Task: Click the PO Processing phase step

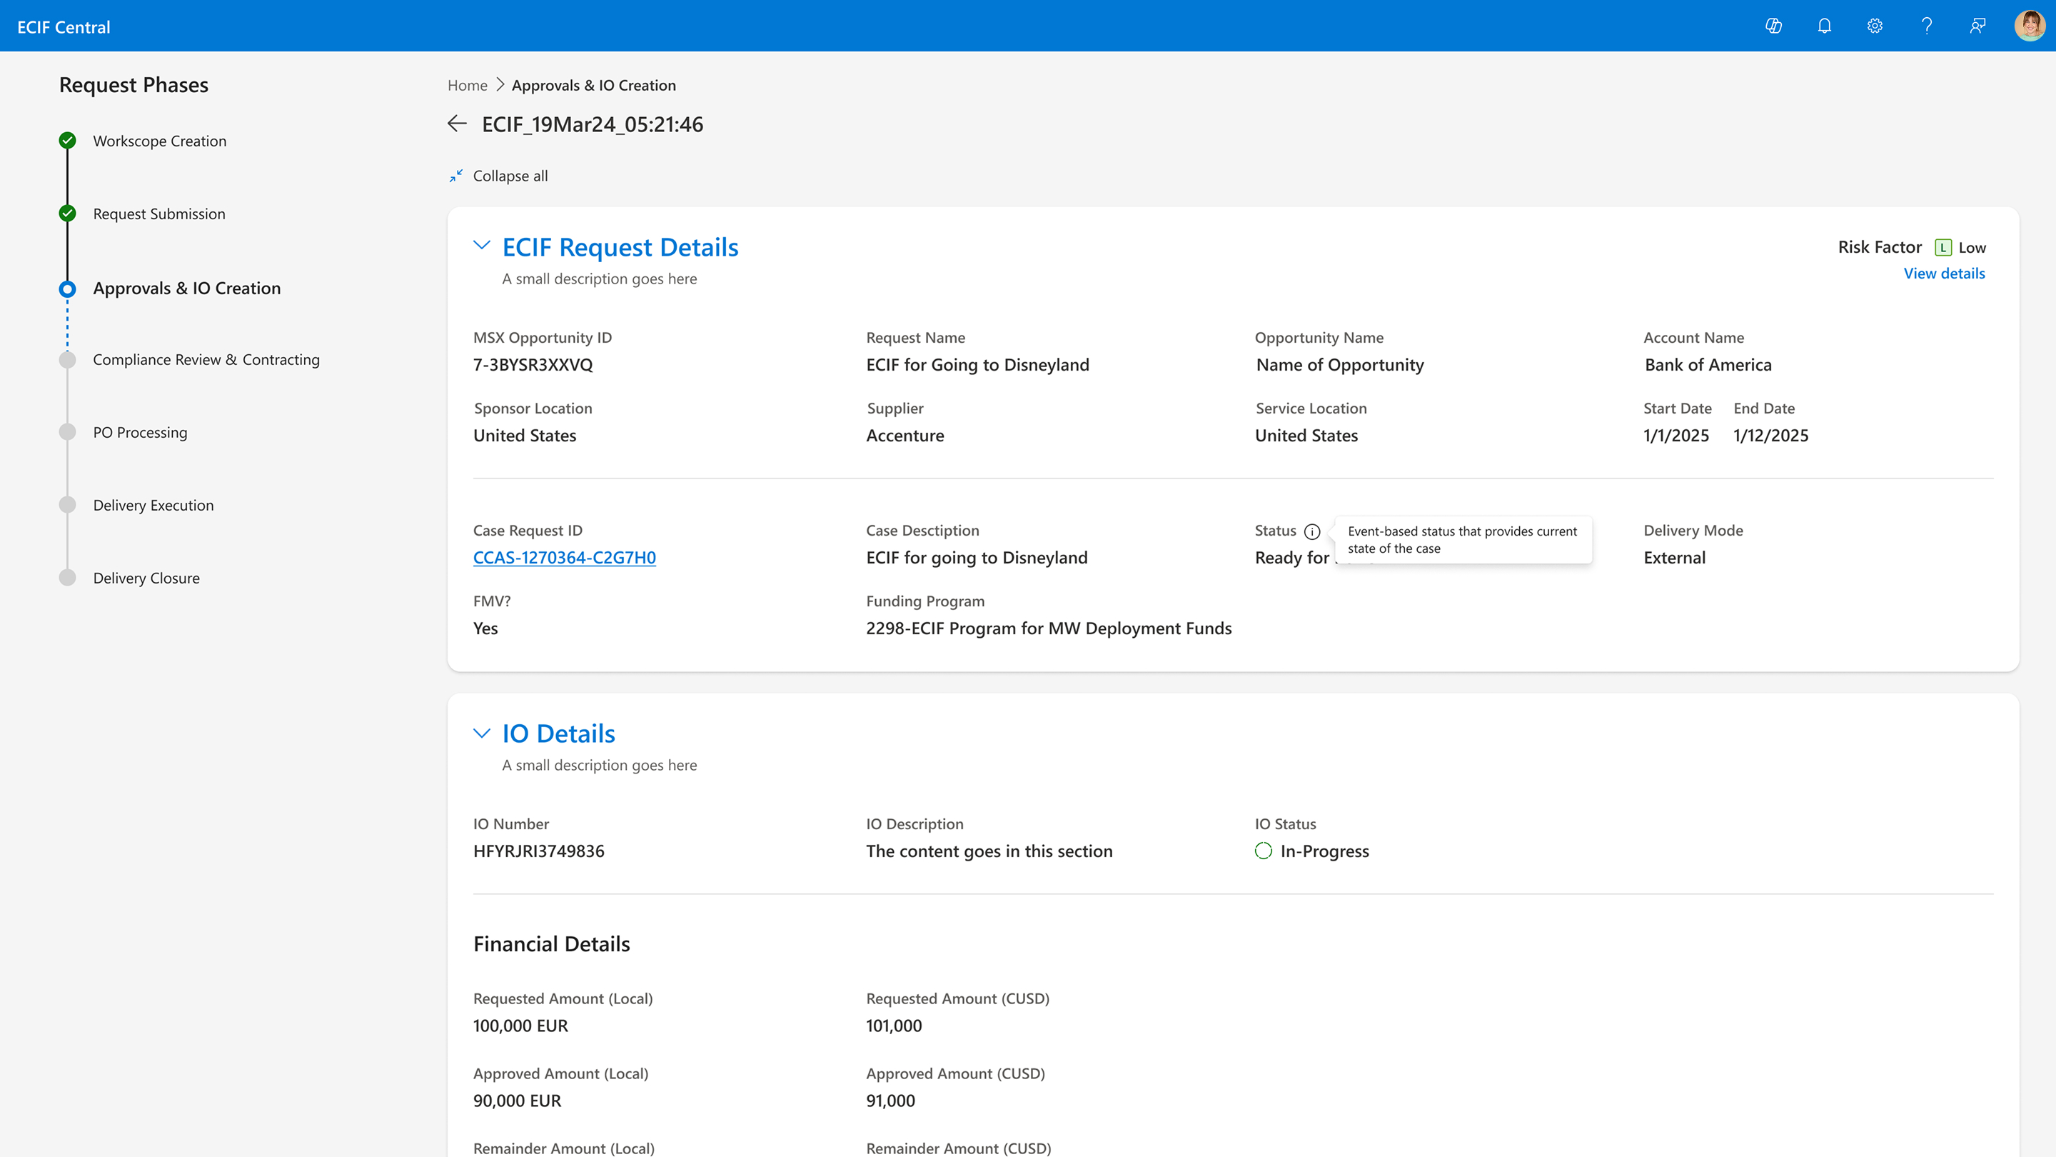Action: coord(141,432)
